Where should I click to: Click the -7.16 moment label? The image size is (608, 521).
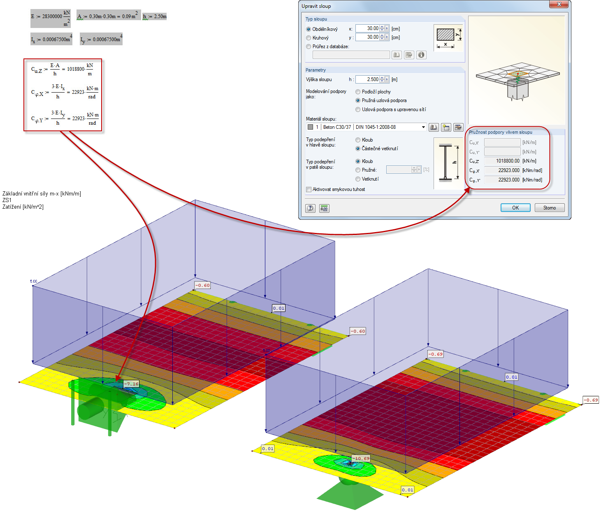click(x=132, y=384)
